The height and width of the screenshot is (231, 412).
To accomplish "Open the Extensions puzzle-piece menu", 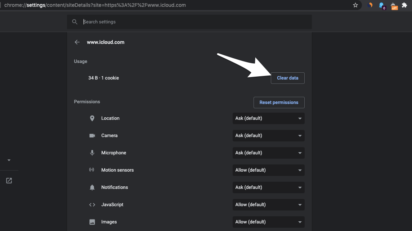I will 404,5.
